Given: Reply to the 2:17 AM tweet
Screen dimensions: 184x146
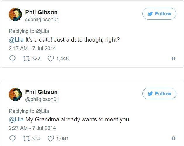Looking at the screenshot, I should pos(13,59).
